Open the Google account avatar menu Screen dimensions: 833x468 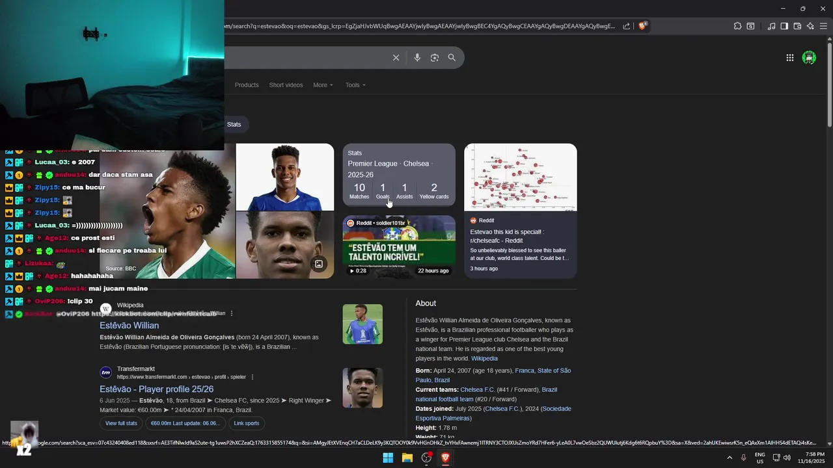coord(809,58)
